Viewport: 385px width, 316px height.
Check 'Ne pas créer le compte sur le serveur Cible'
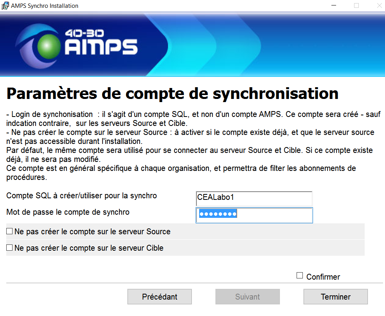[10, 248]
